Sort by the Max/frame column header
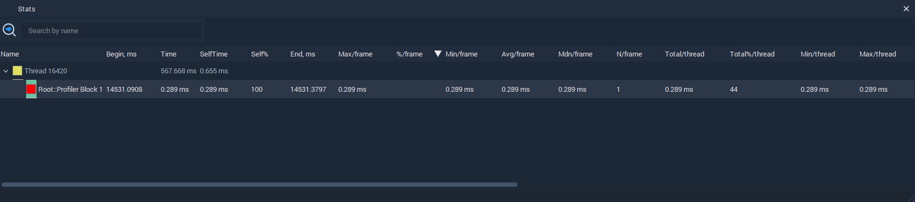This screenshot has width=915, height=202. pyautogui.click(x=365, y=54)
